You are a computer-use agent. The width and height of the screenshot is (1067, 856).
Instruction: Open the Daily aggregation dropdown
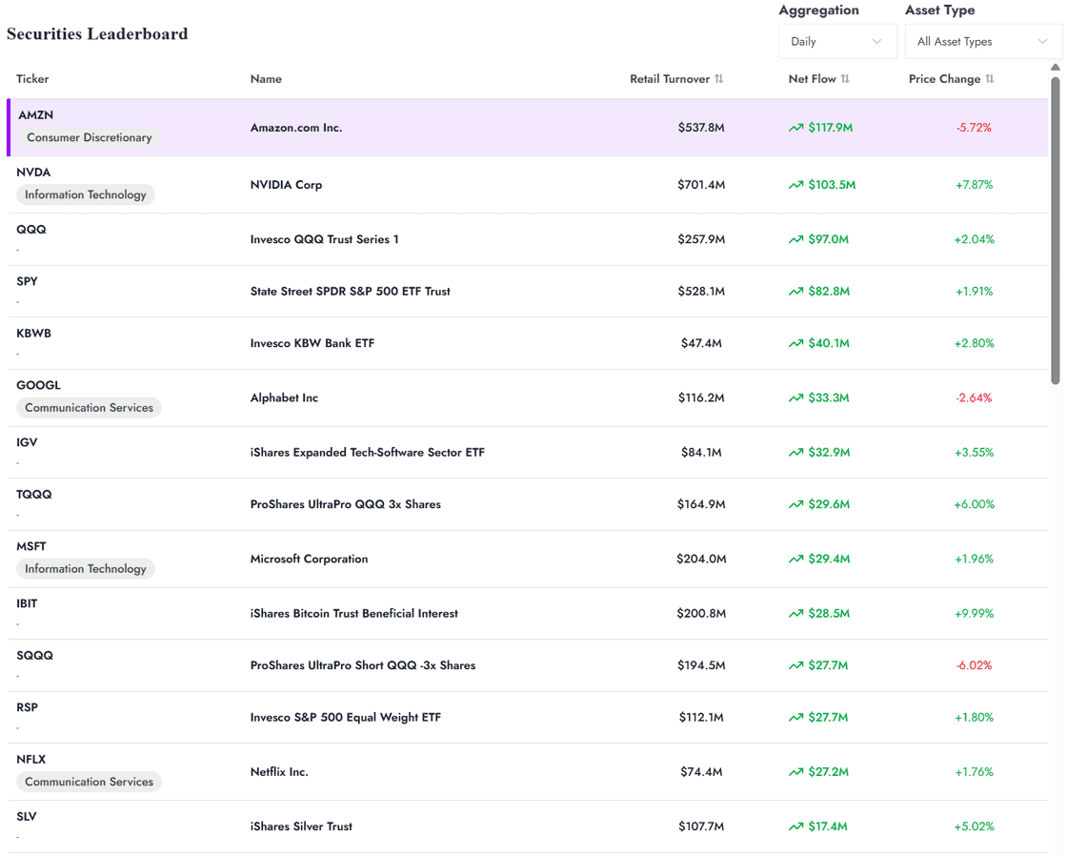(836, 42)
